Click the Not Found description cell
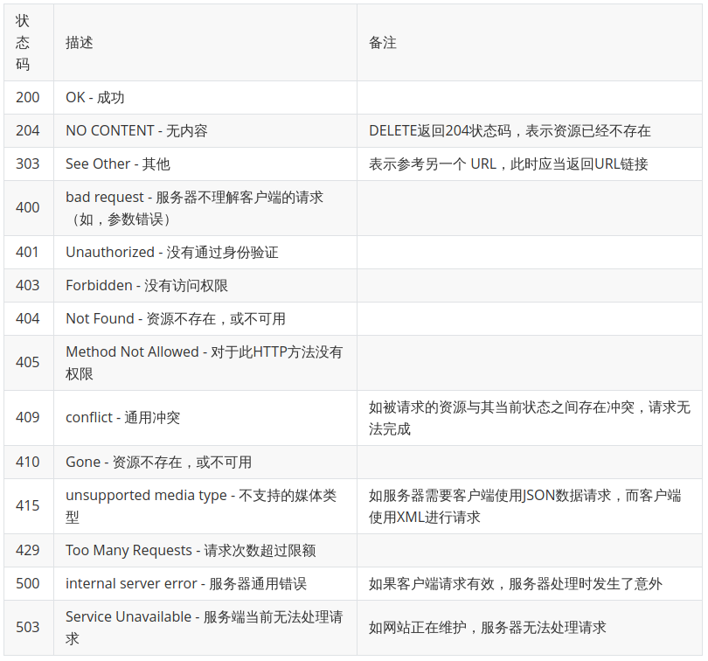 point(176,319)
